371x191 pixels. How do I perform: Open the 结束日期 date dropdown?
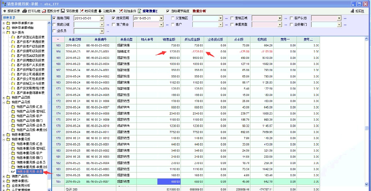point(161,18)
